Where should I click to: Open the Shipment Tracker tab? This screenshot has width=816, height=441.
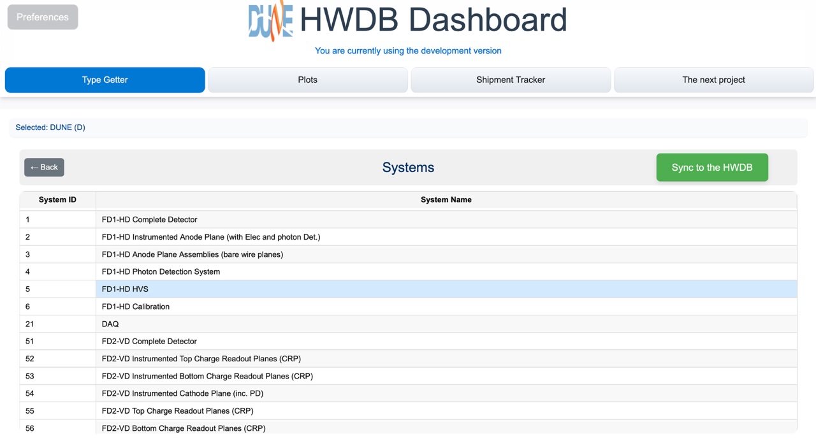[x=511, y=80]
